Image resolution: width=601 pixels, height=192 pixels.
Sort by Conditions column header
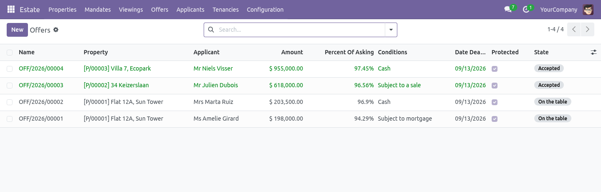point(392,52)
